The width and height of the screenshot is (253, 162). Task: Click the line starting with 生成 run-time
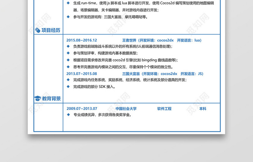tap(144, 3)
